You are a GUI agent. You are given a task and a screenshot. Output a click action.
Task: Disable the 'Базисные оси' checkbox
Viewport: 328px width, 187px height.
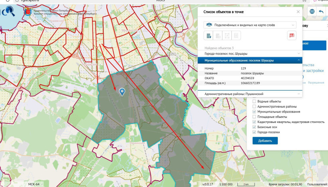(x=254, y=127)
